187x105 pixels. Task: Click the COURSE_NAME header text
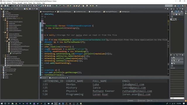tap(75, 81)
